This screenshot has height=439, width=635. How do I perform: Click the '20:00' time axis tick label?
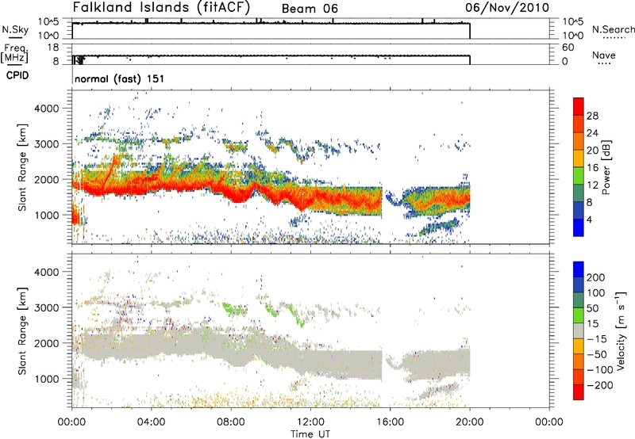(x=469, y=422)
